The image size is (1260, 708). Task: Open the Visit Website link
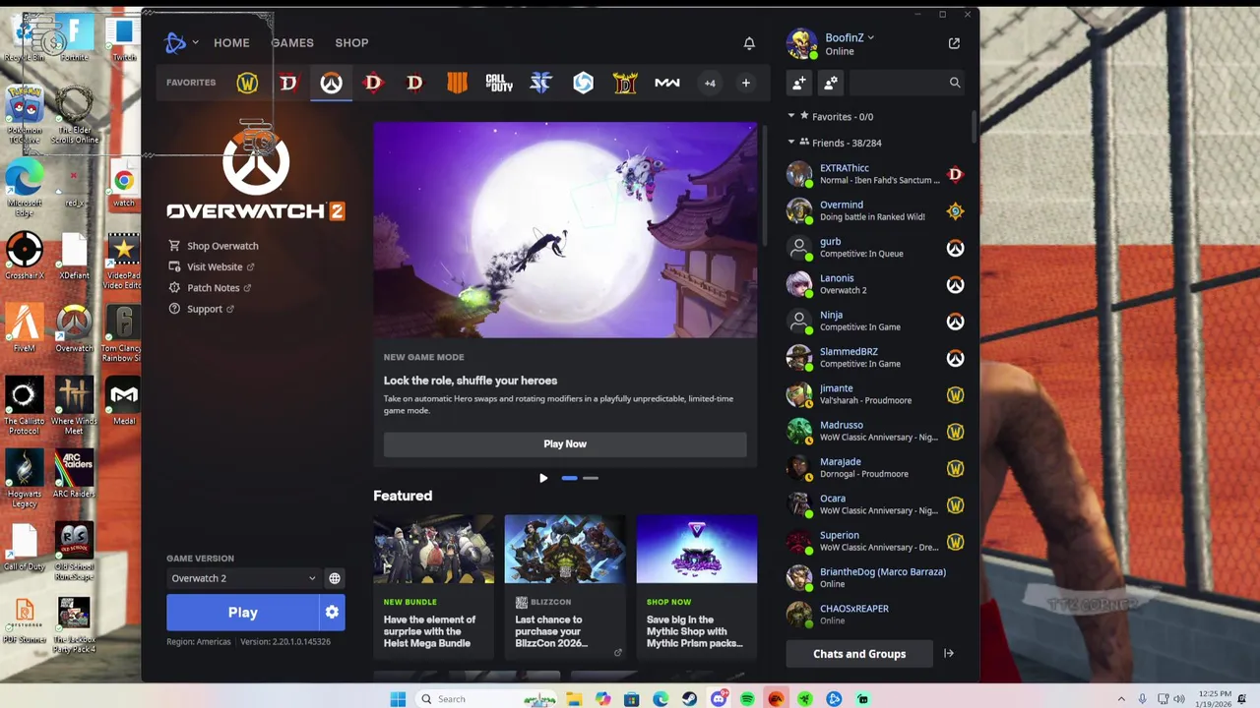[x=212, y=266]
